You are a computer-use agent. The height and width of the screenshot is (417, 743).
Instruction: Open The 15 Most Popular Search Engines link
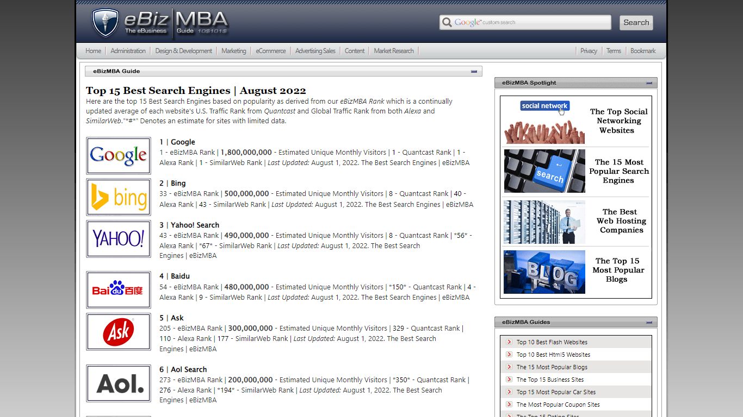tap(619, 171)
